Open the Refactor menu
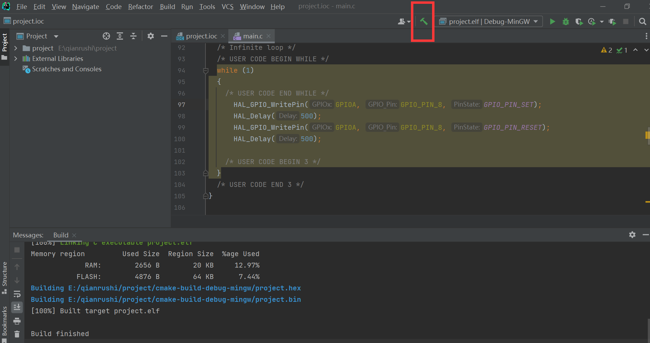The image size is (650, 343). point(140,7)
